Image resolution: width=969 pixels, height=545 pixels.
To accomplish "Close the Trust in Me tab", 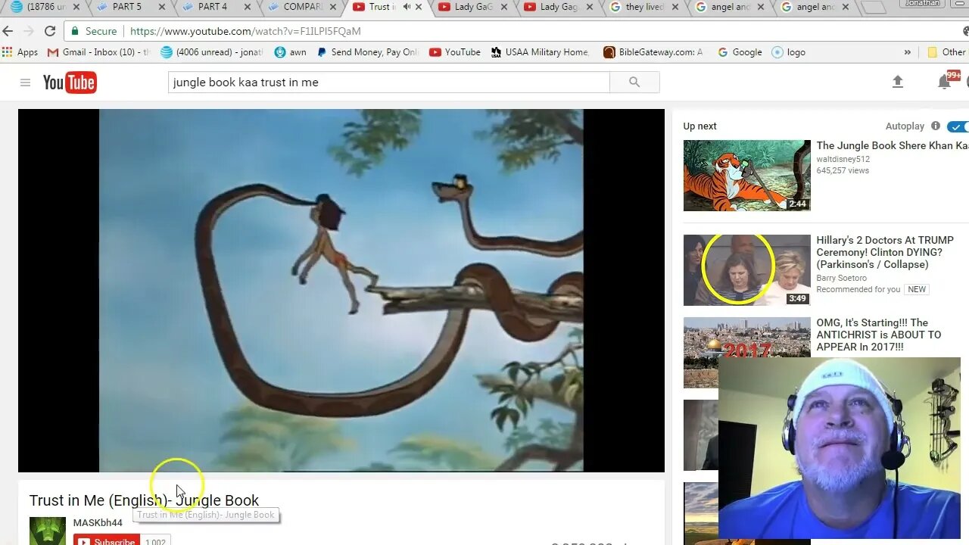I will tap(419, 7).
